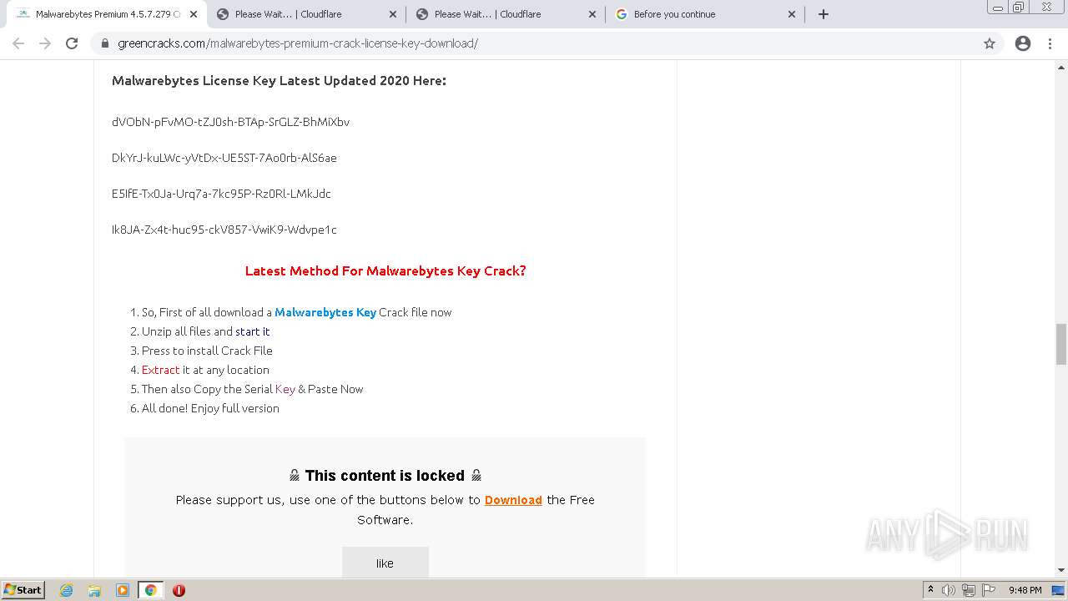Screen dimensions: 1068x601
Task: View site info via the padlock icon
Action: coord(105,43)
